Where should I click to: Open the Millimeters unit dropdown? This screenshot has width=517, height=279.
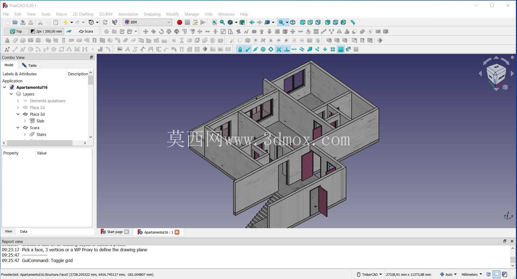point(472,274)
